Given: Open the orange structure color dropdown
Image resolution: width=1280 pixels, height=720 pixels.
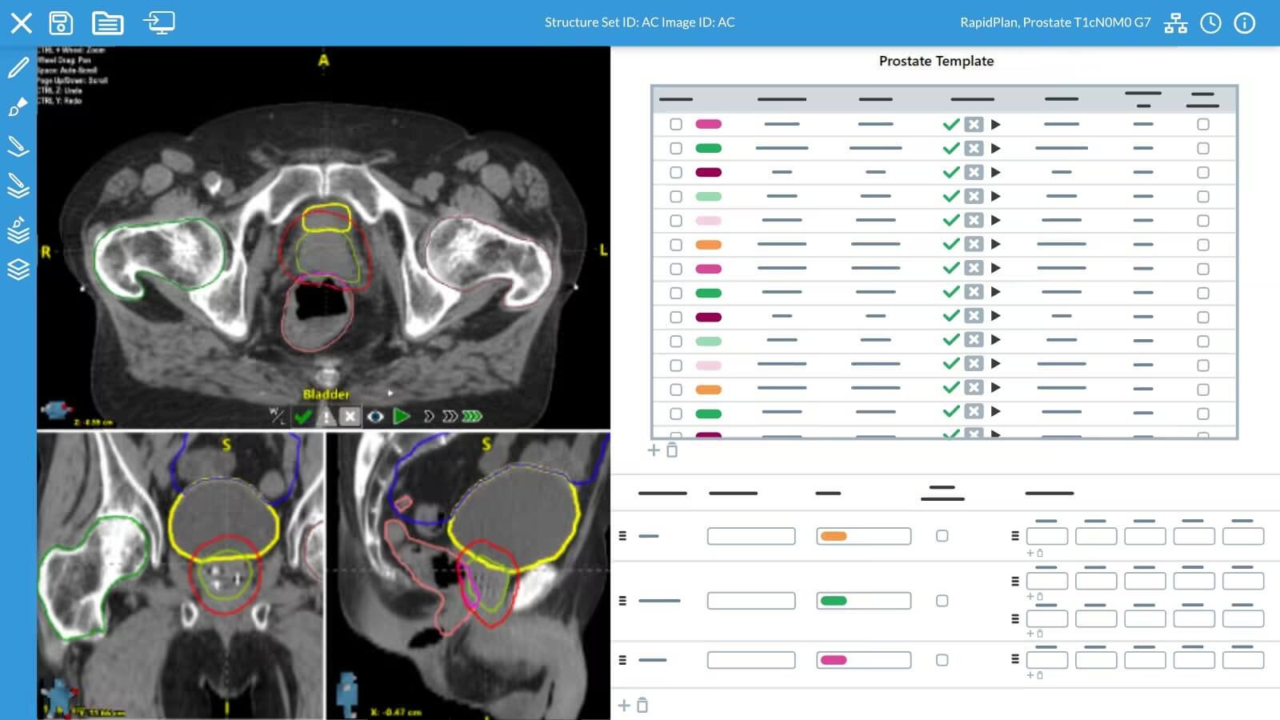Looking at the screenshot, I should click(x=863, y=536).
